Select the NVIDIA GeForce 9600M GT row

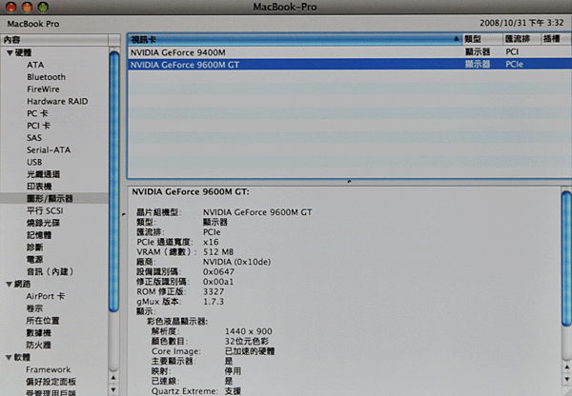(x=350, y=65)
